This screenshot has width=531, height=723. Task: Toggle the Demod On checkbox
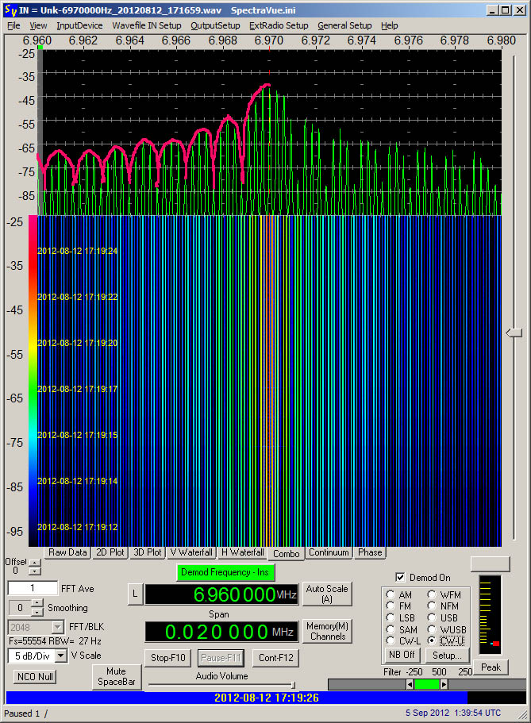[401, 577]
